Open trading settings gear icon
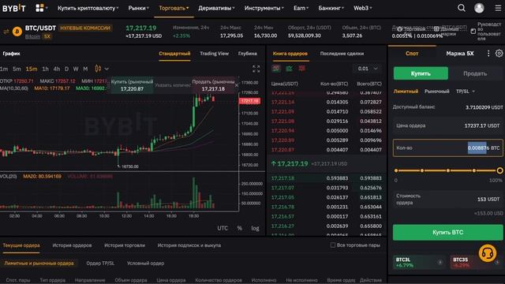Image resolution: width=505 pixels, height=284 pixels. [x=499, y=54]
